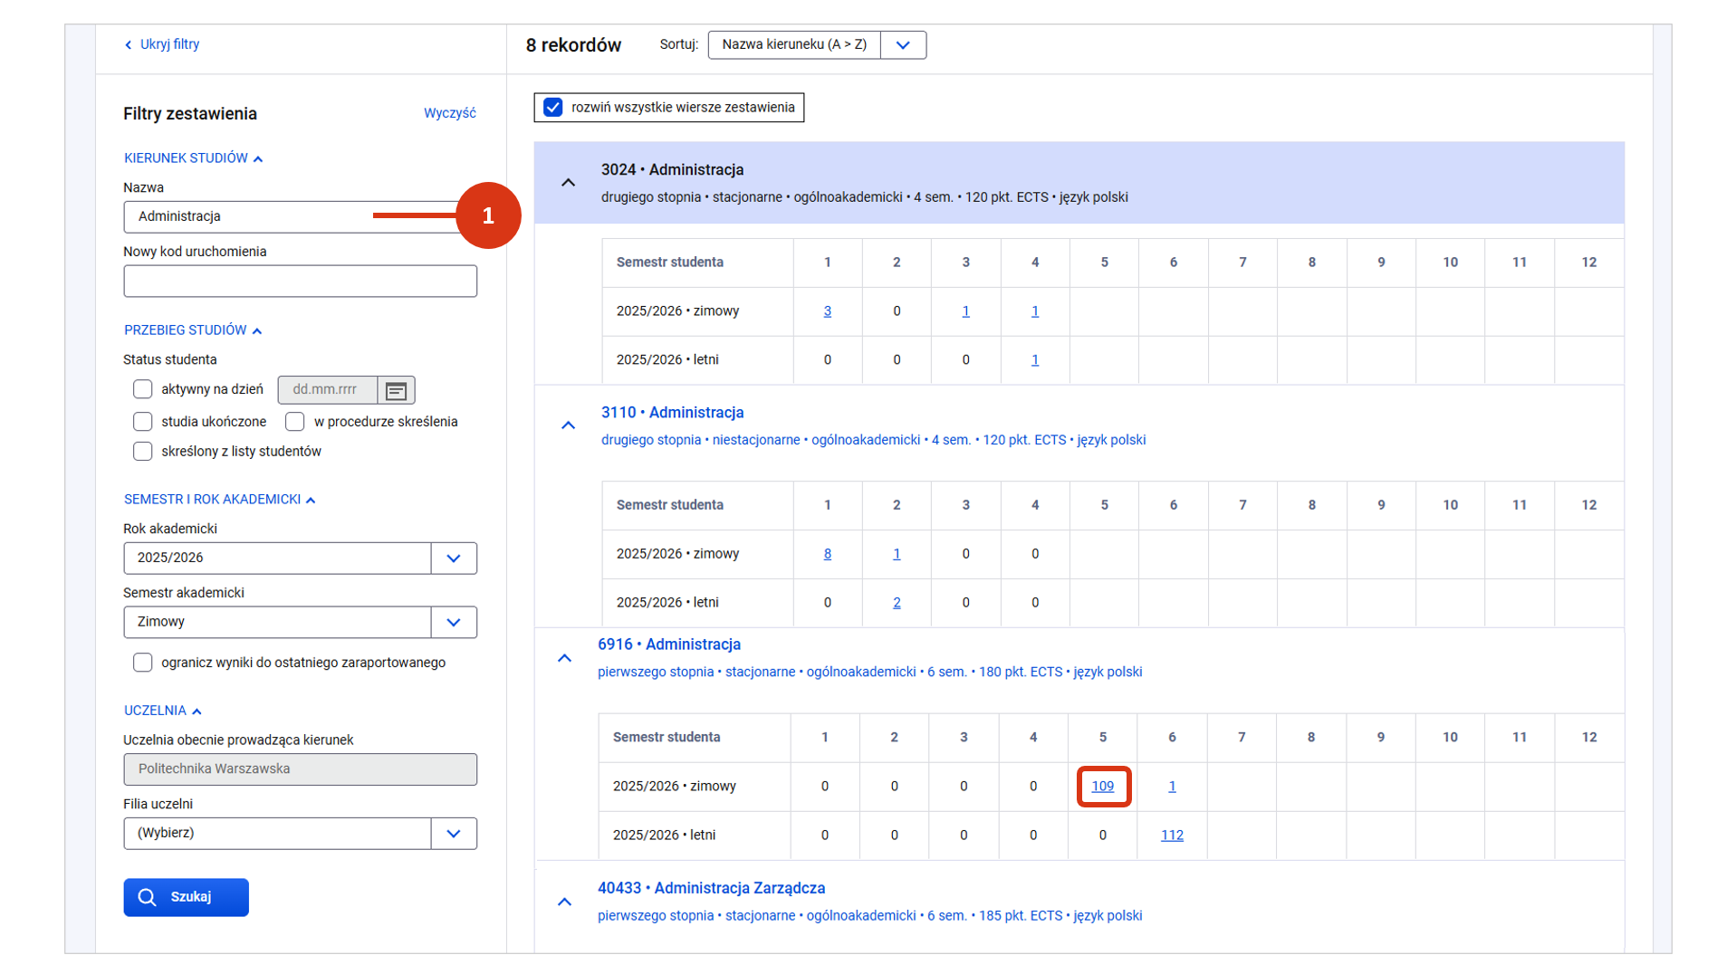
Task: Click the Nowy kod uruchomienia input field
Action: click(300, 281)
